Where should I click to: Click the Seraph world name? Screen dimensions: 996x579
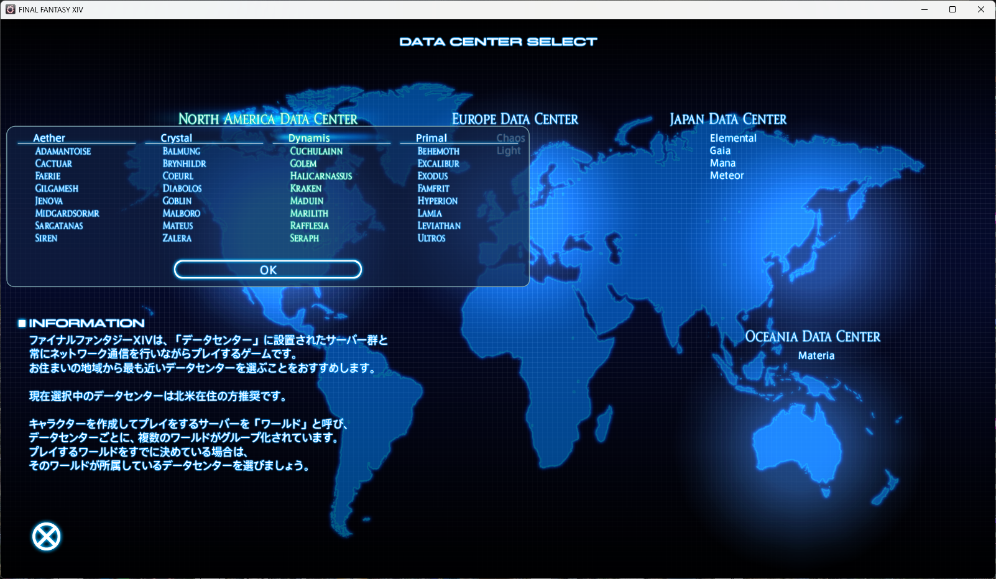(x=305, y=238)
